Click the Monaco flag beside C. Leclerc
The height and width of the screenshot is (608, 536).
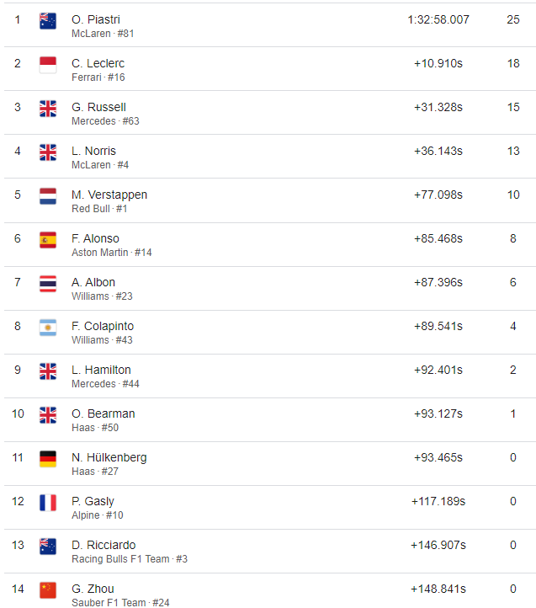[x=48, y=65]
